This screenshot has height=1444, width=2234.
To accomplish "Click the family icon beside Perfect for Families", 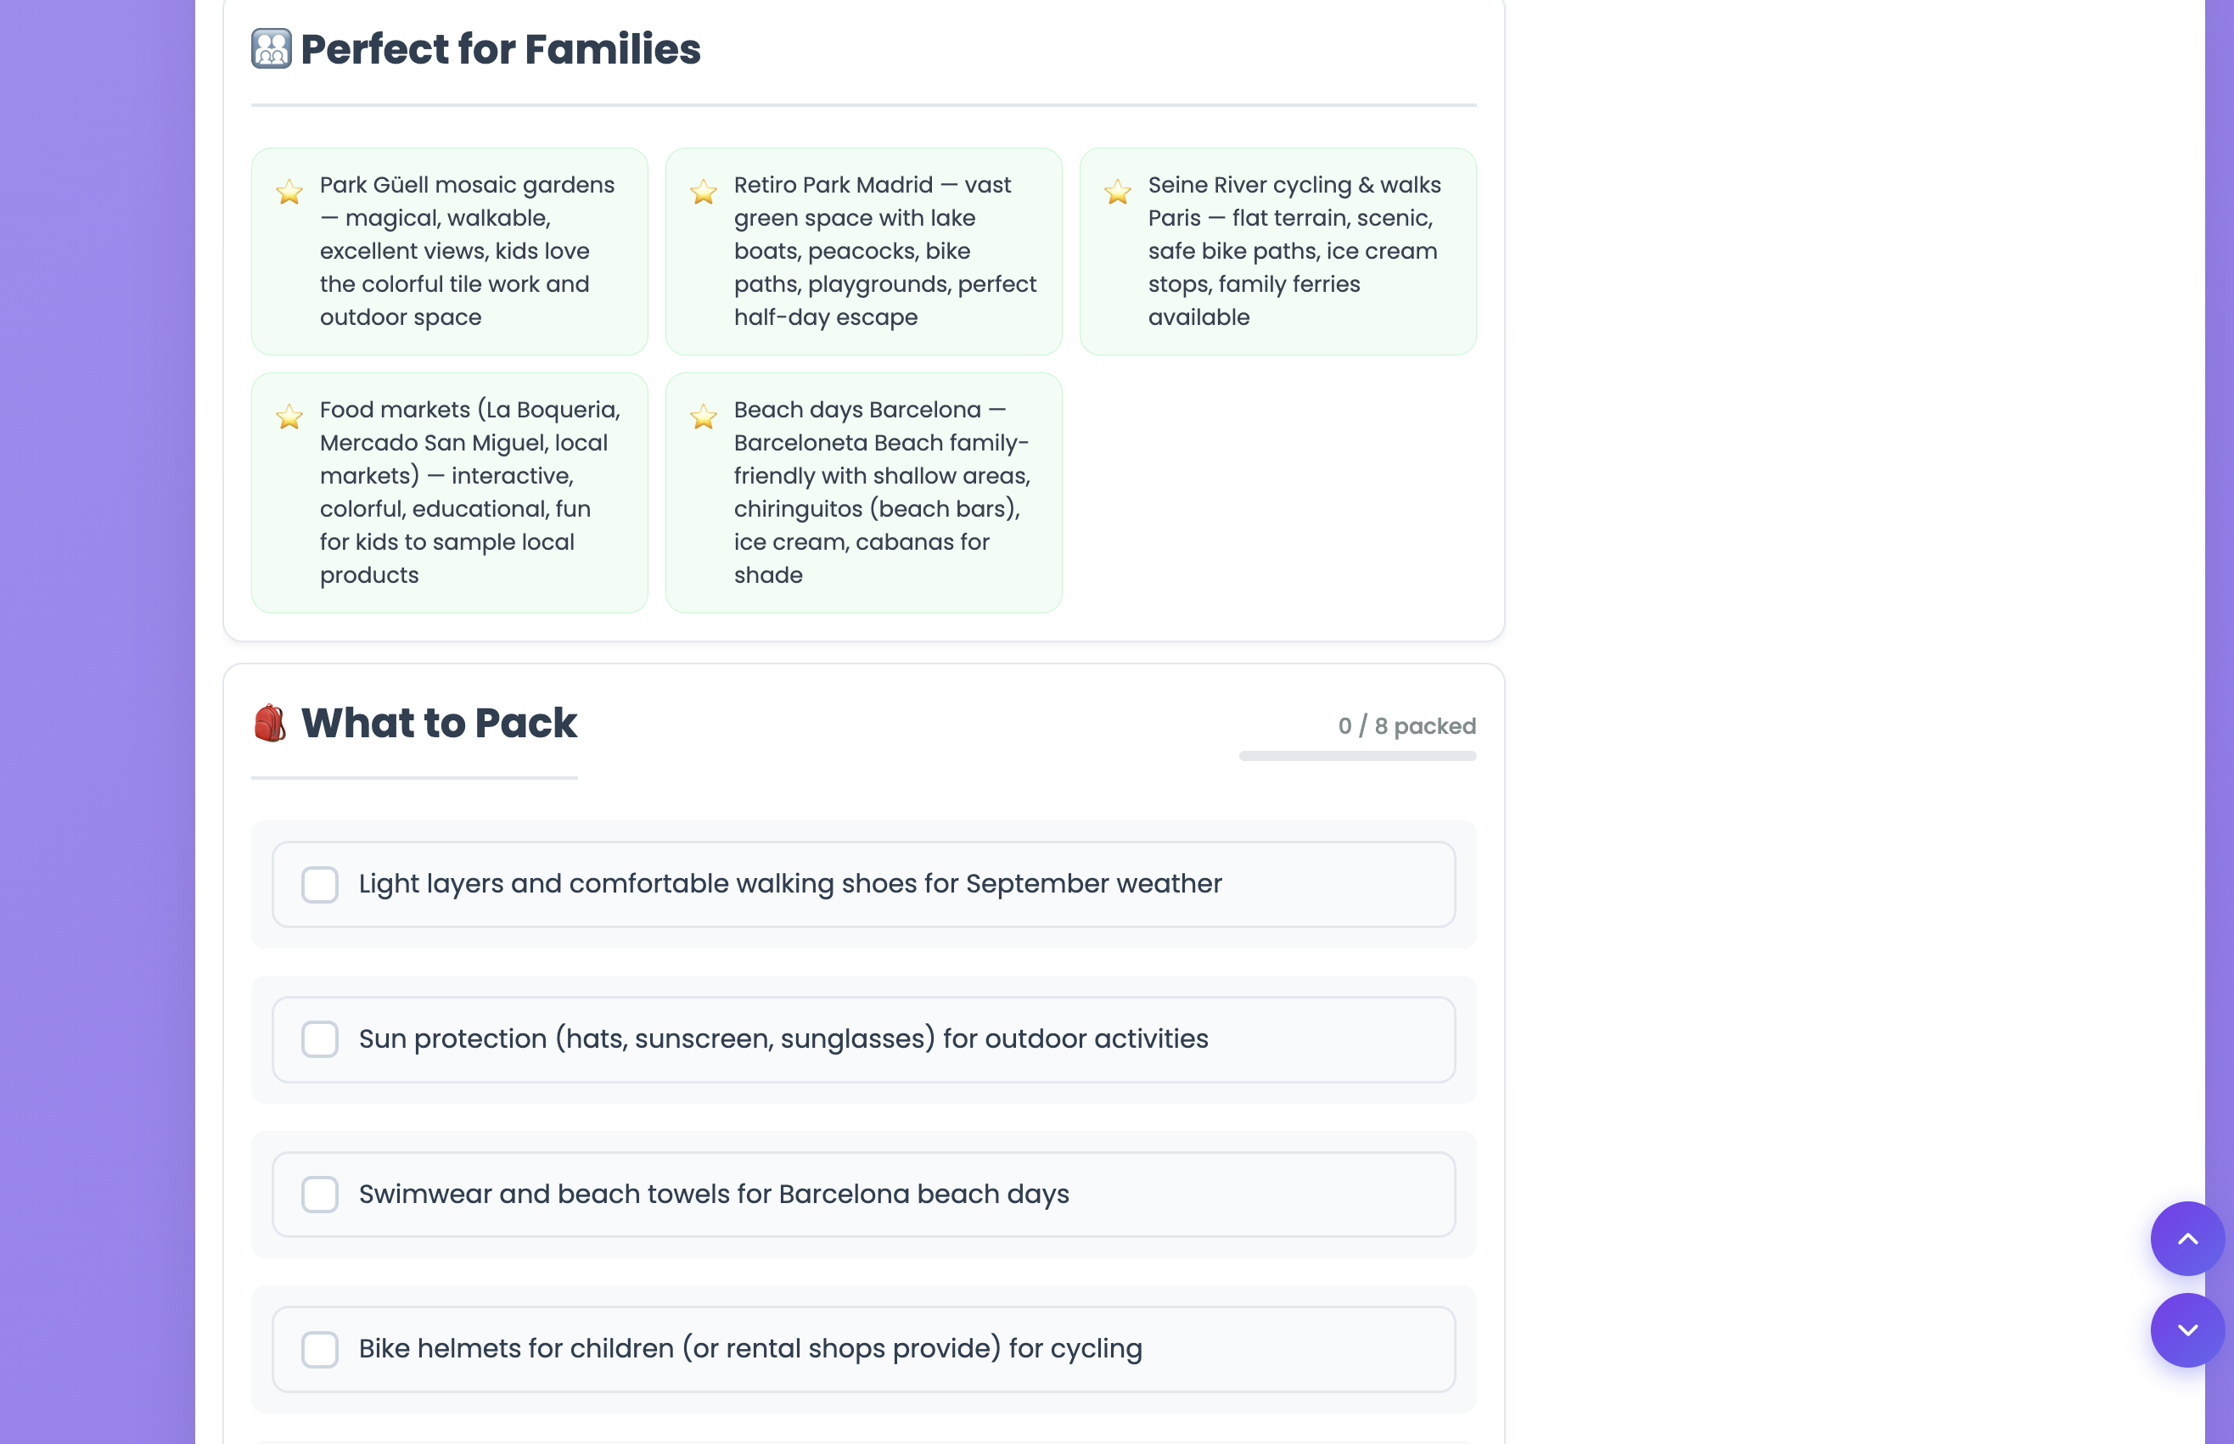I will click(x=271, y=48).
